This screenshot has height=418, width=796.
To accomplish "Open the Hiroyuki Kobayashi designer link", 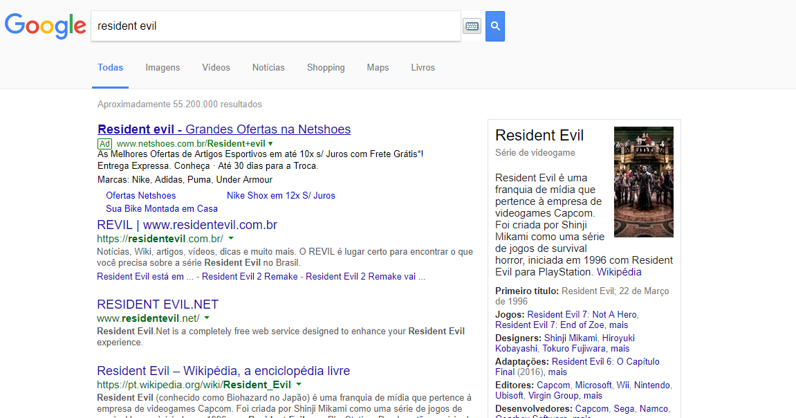I will [565, 343].
